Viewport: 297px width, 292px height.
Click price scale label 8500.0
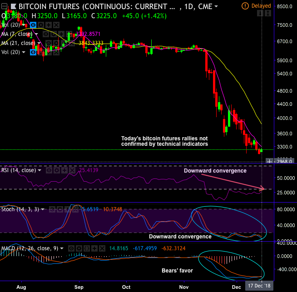tap(284, 6)
